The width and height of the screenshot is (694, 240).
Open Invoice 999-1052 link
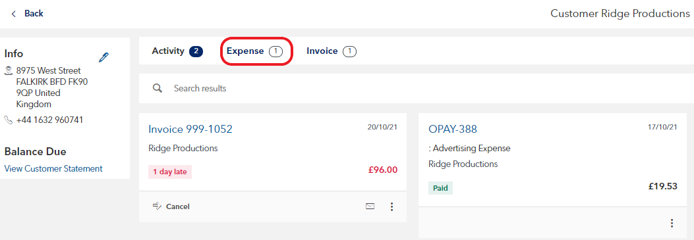190,129
